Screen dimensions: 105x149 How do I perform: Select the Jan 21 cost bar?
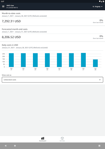click(x=11, y=60)
